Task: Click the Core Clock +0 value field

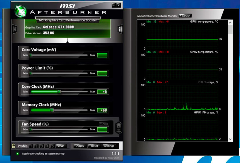Action: coord(102,92)
